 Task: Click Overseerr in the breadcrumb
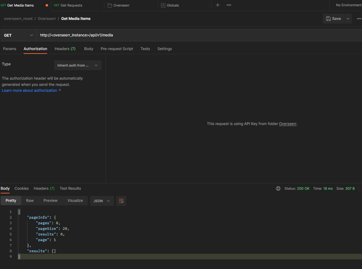tap(47, 19)
